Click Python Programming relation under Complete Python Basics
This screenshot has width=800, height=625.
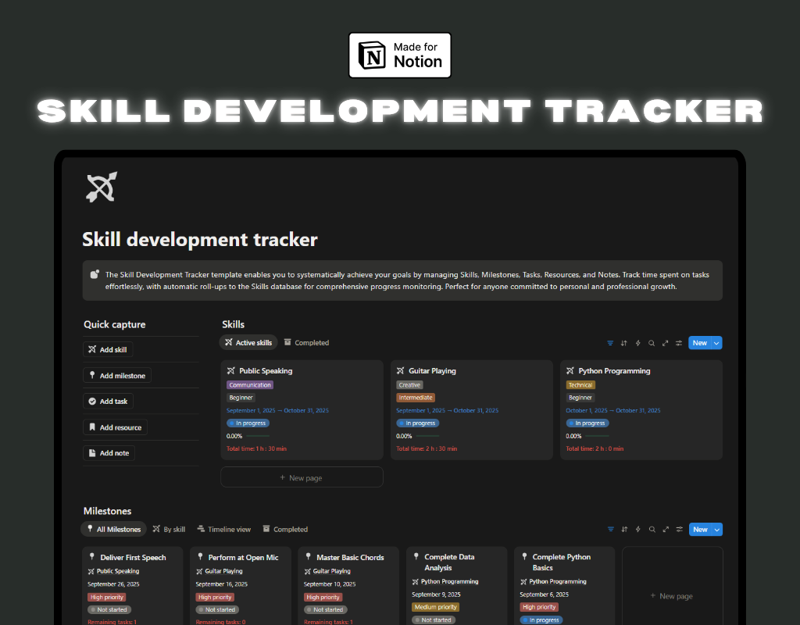pyautogui.click(x=553, y=581)
